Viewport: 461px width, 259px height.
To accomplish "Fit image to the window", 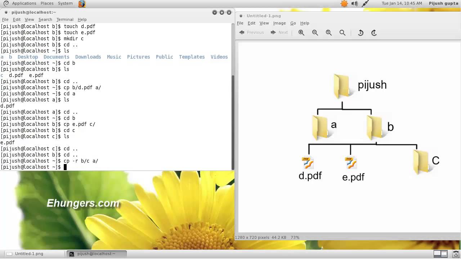I will pyautogui.click(x=343, y=33).
